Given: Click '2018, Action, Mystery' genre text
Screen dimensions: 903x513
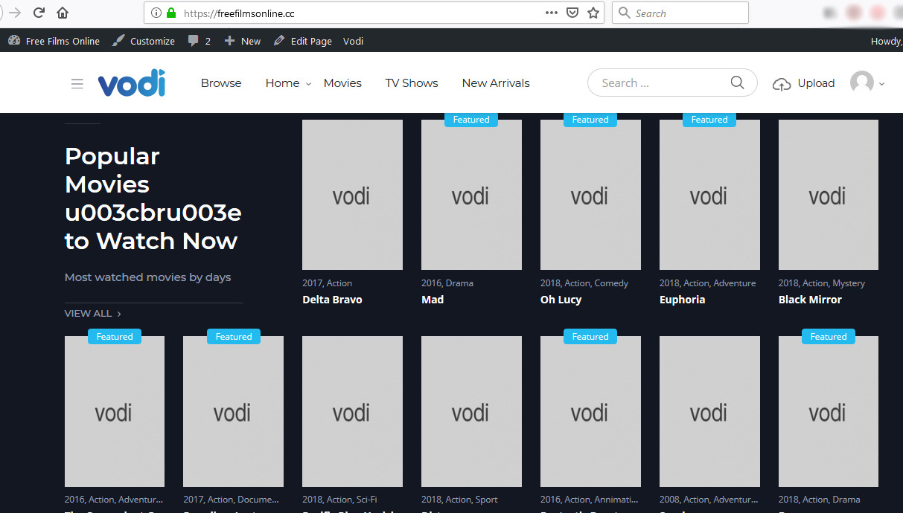Looking at the screenshot, I should 822,283.
